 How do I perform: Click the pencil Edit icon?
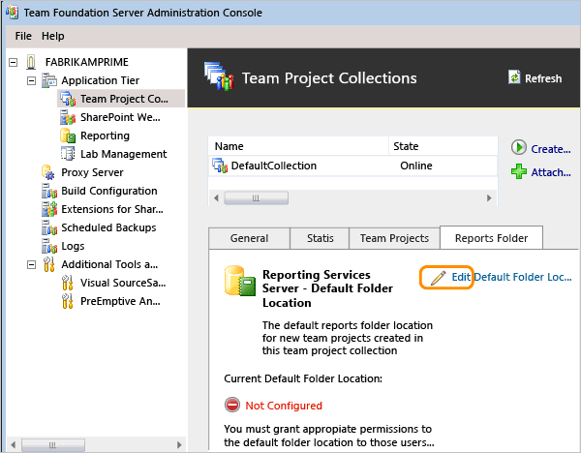point(438,277)
